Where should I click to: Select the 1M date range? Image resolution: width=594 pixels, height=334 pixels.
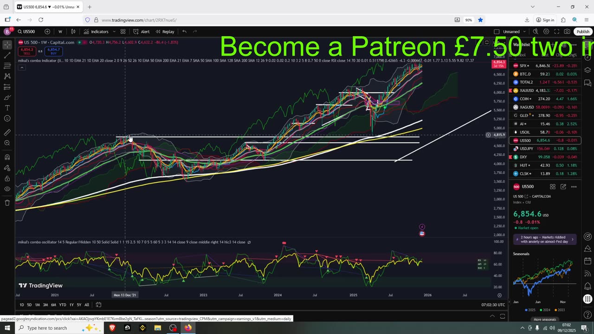[37, 305]
